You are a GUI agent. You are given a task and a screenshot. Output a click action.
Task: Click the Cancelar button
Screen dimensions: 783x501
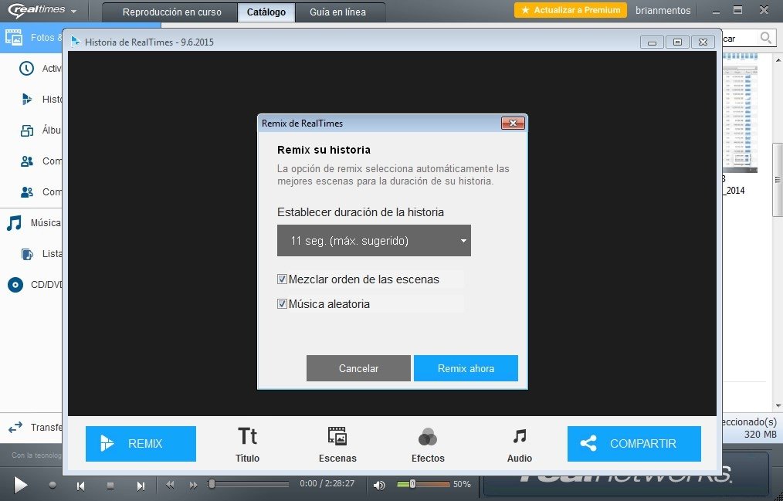coord(358,368)
